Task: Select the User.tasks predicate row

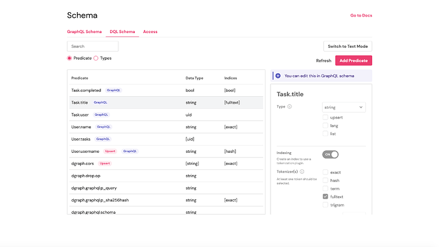Action: (x=166, y=139)
